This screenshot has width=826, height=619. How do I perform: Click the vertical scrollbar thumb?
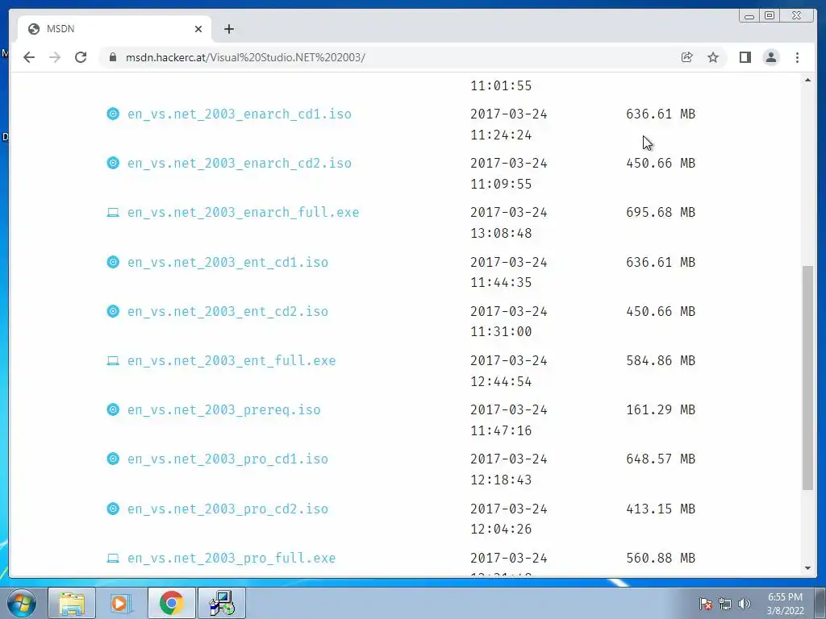807,378
